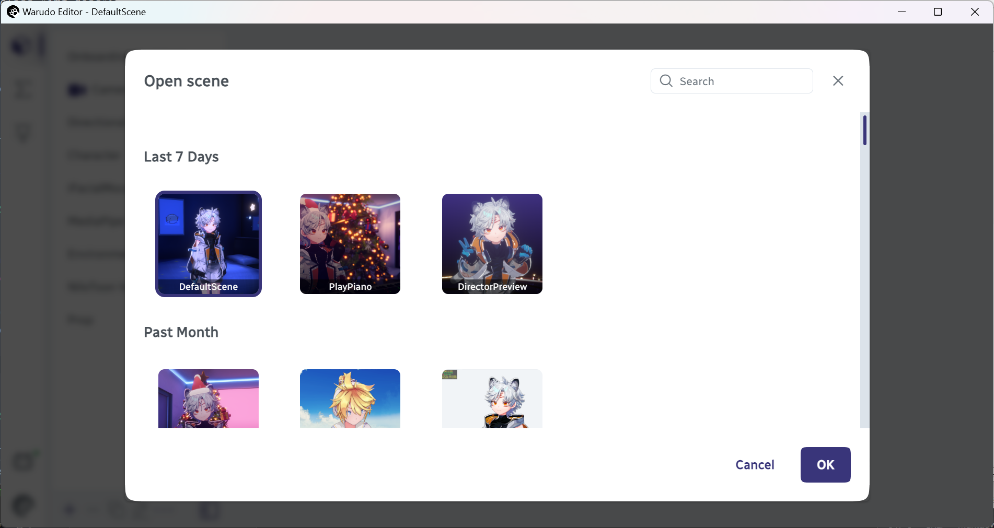Click the scene list scrollbar thumb

[865, 130]
